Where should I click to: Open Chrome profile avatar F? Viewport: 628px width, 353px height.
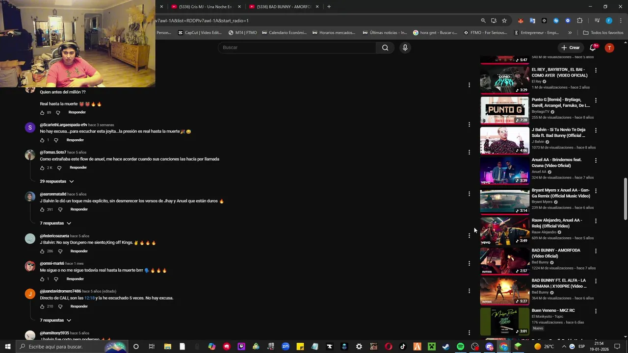(609, 21)
